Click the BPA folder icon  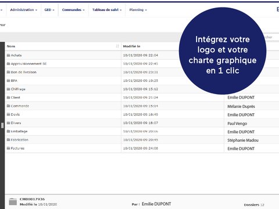tap(8, 81)
